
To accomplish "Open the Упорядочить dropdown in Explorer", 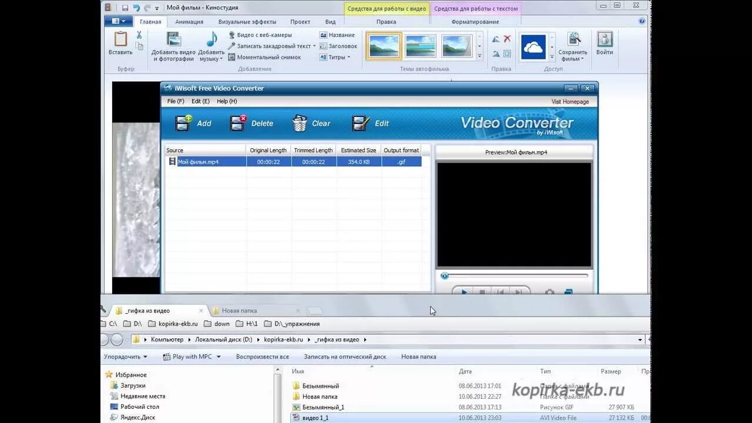I will [125, 357].
